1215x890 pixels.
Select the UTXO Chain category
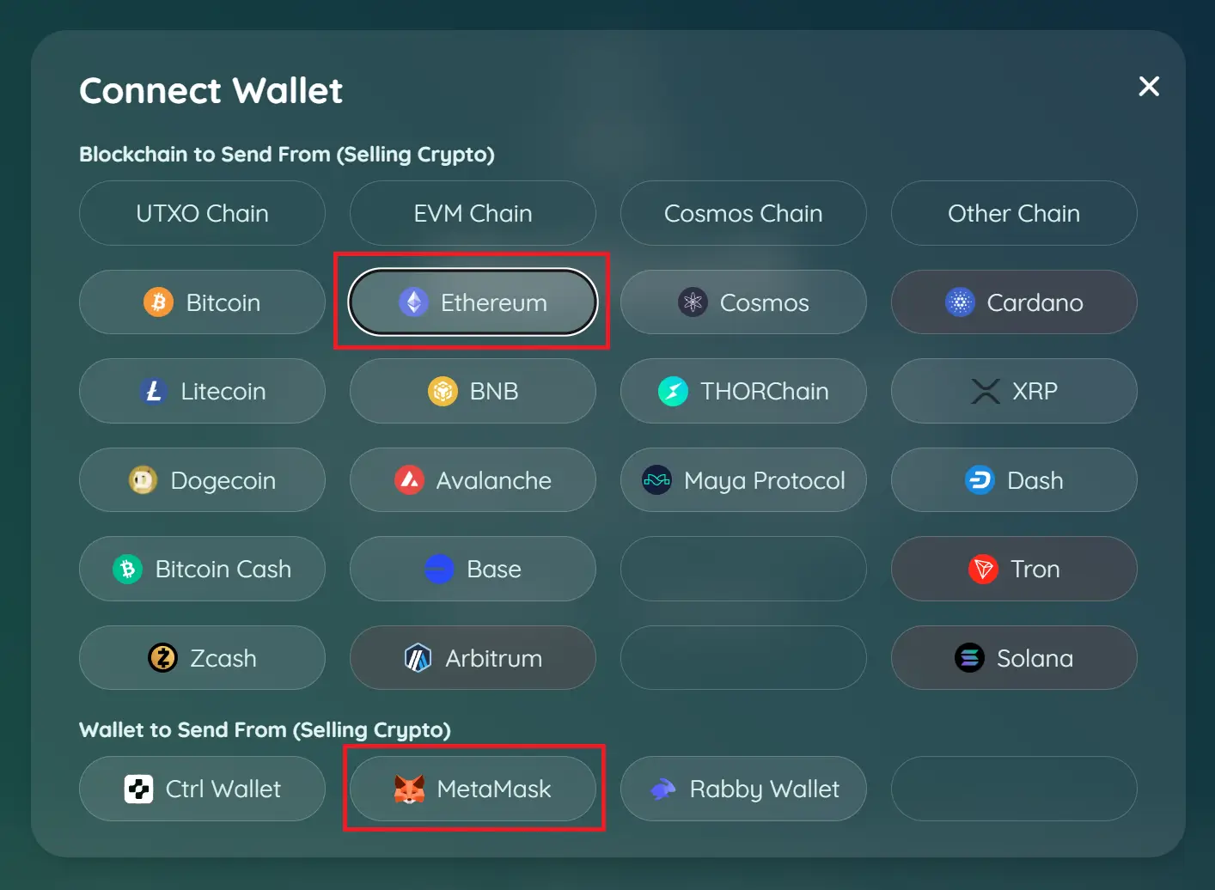click(202, 213)
